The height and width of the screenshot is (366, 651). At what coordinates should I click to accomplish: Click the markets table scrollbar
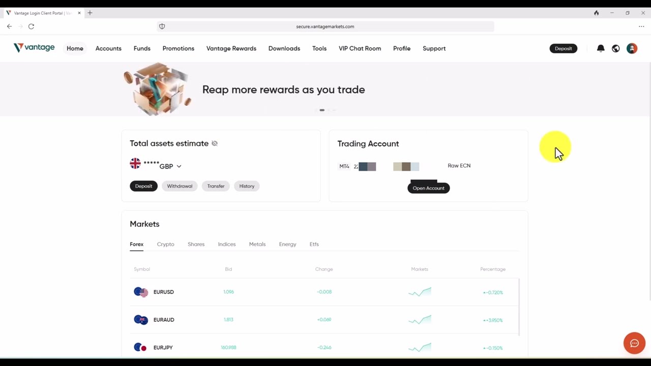(519, 307)
